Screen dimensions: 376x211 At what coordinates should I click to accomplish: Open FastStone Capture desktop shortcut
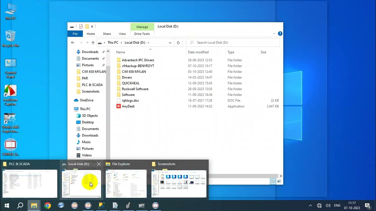10,95
